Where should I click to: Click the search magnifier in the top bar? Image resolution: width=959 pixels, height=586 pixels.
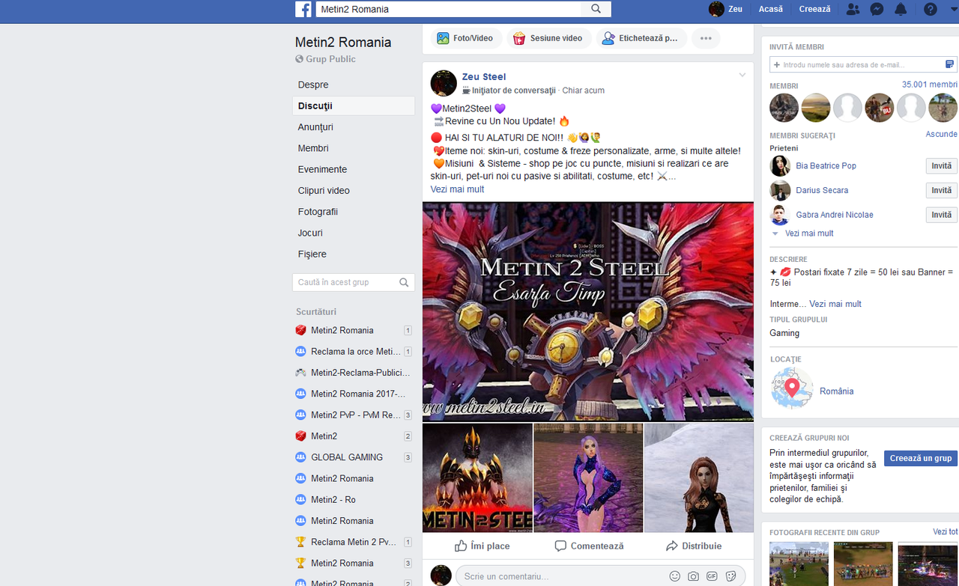coord(596,9)
